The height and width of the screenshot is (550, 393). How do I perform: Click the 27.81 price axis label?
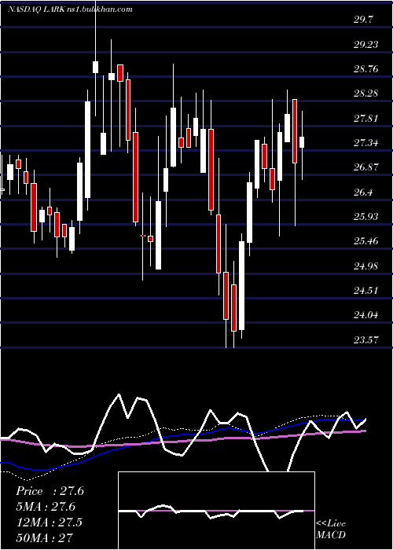click(365, 118)
